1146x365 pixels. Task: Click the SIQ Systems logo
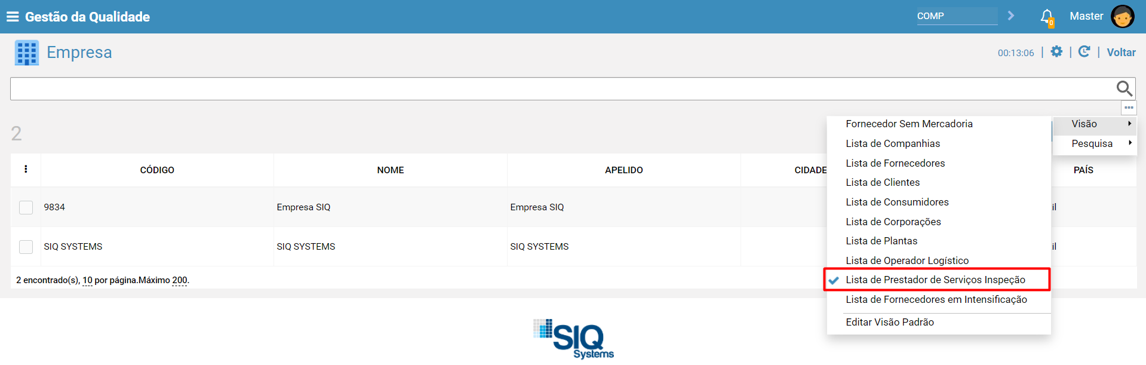tap(574, 339)
